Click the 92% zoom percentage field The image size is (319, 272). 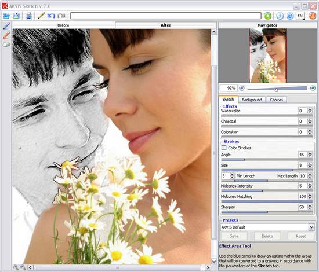pyautogui.click(x=229, y=88)
